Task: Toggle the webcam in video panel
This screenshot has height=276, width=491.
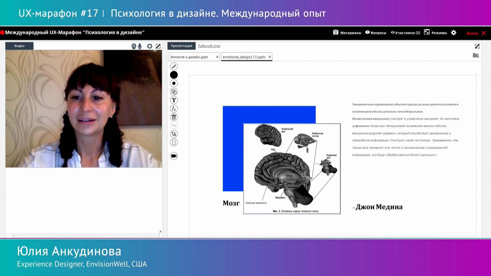Action: click(x=134, y=46)
